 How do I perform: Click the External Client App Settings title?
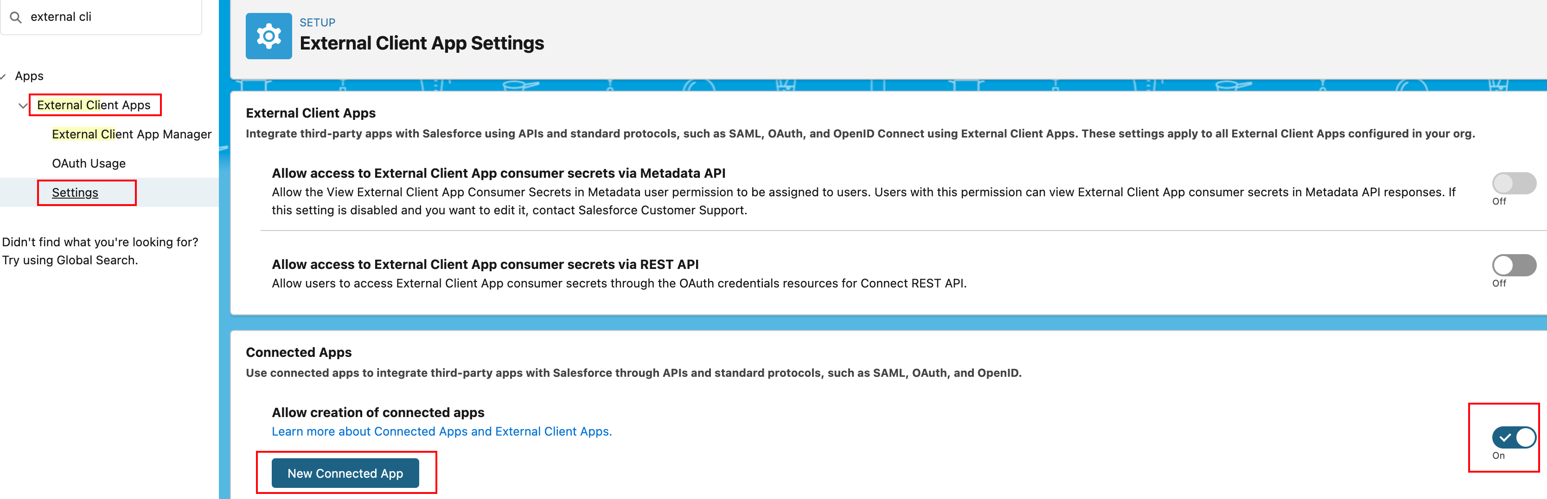click(x=422, y=43)
